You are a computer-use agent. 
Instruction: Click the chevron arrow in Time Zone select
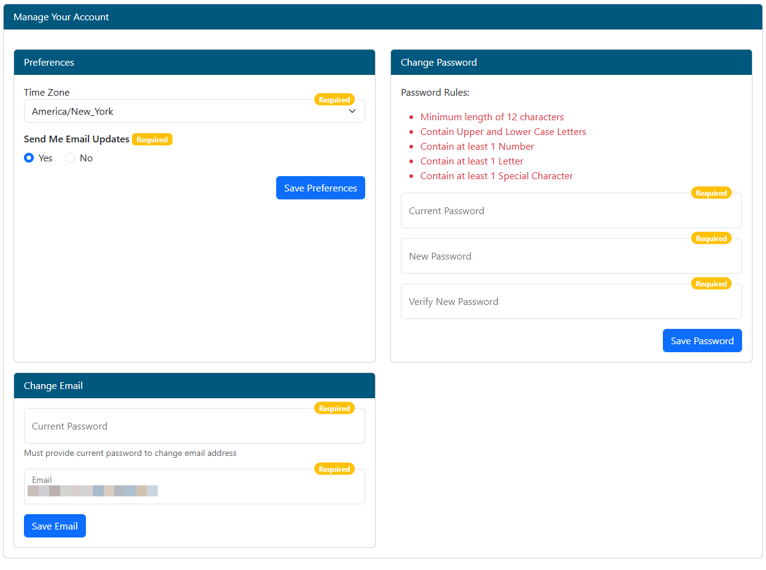(x=352, y=112)
